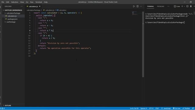Click the terminal prompt input line
This screenshot has width=195, height=110.
point(165,22)
